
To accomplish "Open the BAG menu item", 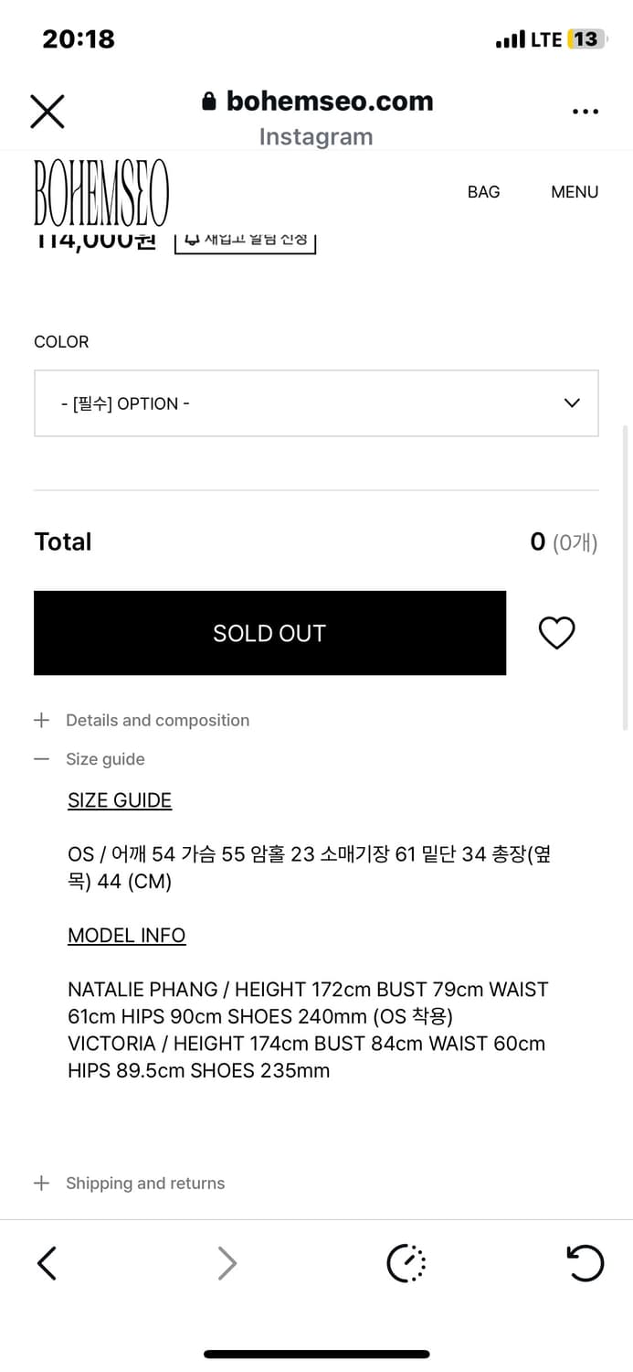I will point(483,192).
